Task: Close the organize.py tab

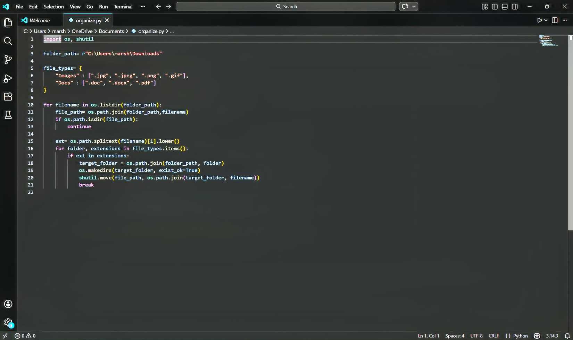Action: pyautogui.click(x=107, y=20)
